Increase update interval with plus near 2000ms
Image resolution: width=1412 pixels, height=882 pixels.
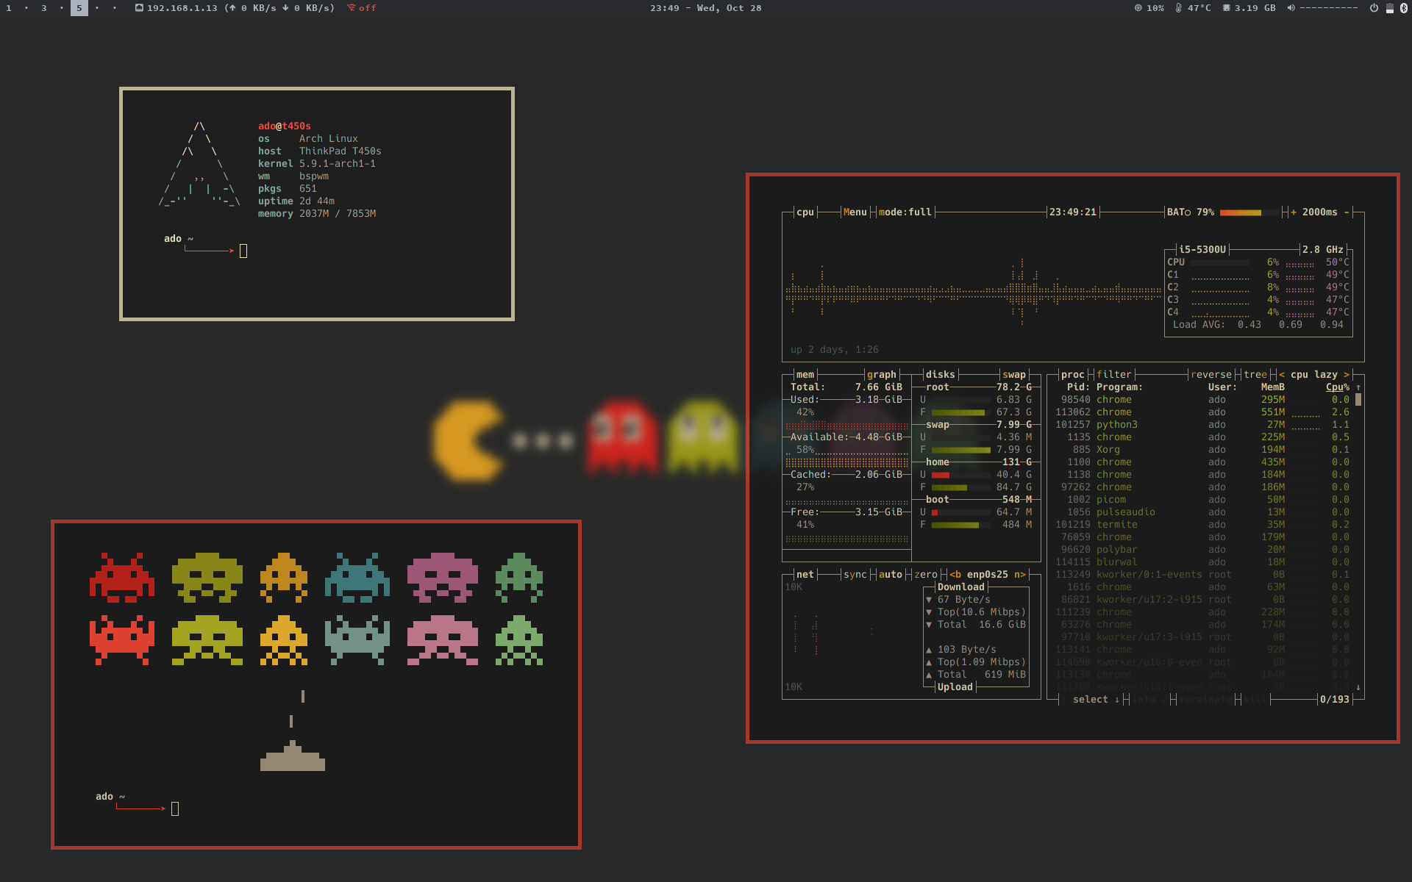click(x=1294, y=212)
